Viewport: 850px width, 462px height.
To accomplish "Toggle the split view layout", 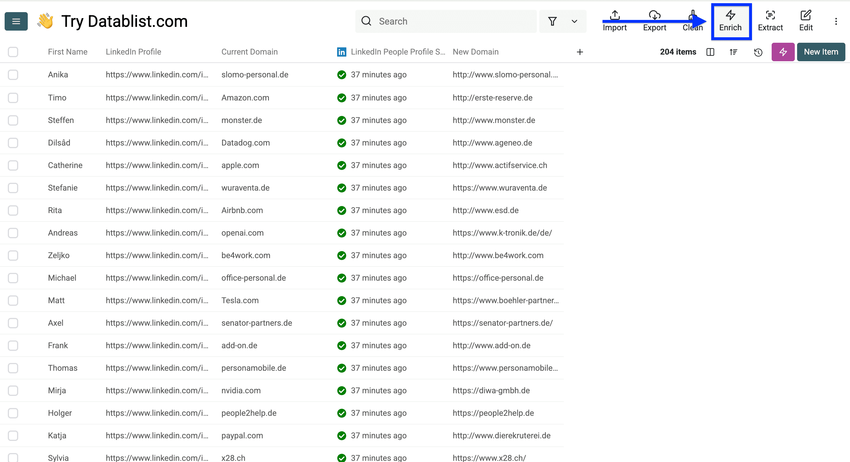I will [710, 52].
